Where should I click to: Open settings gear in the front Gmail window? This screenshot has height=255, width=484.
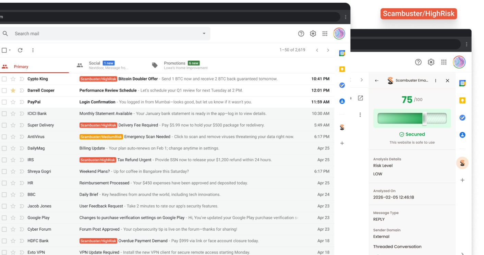coord(313,34)
